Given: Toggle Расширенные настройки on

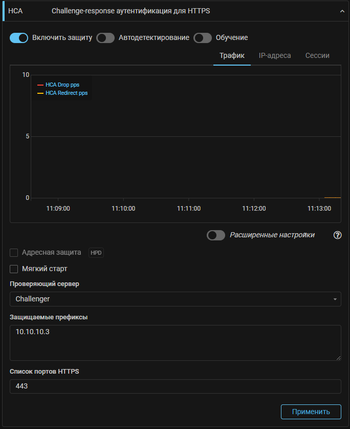Looking at the screenshot, I should point(216,235).
